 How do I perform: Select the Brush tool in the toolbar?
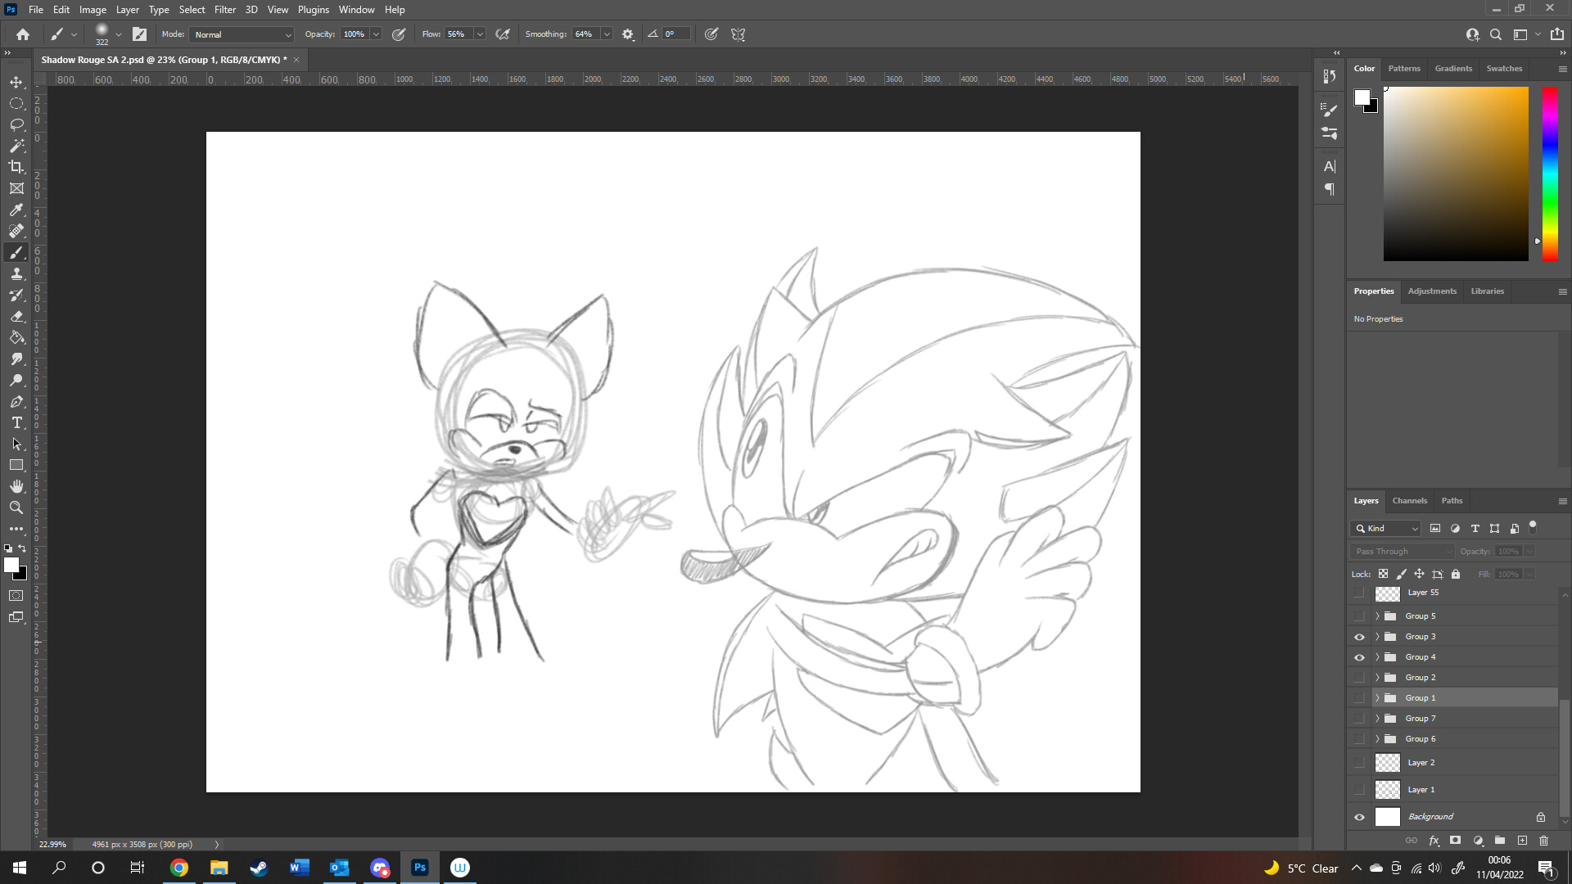pyautogui.click(x=16, y=252)
